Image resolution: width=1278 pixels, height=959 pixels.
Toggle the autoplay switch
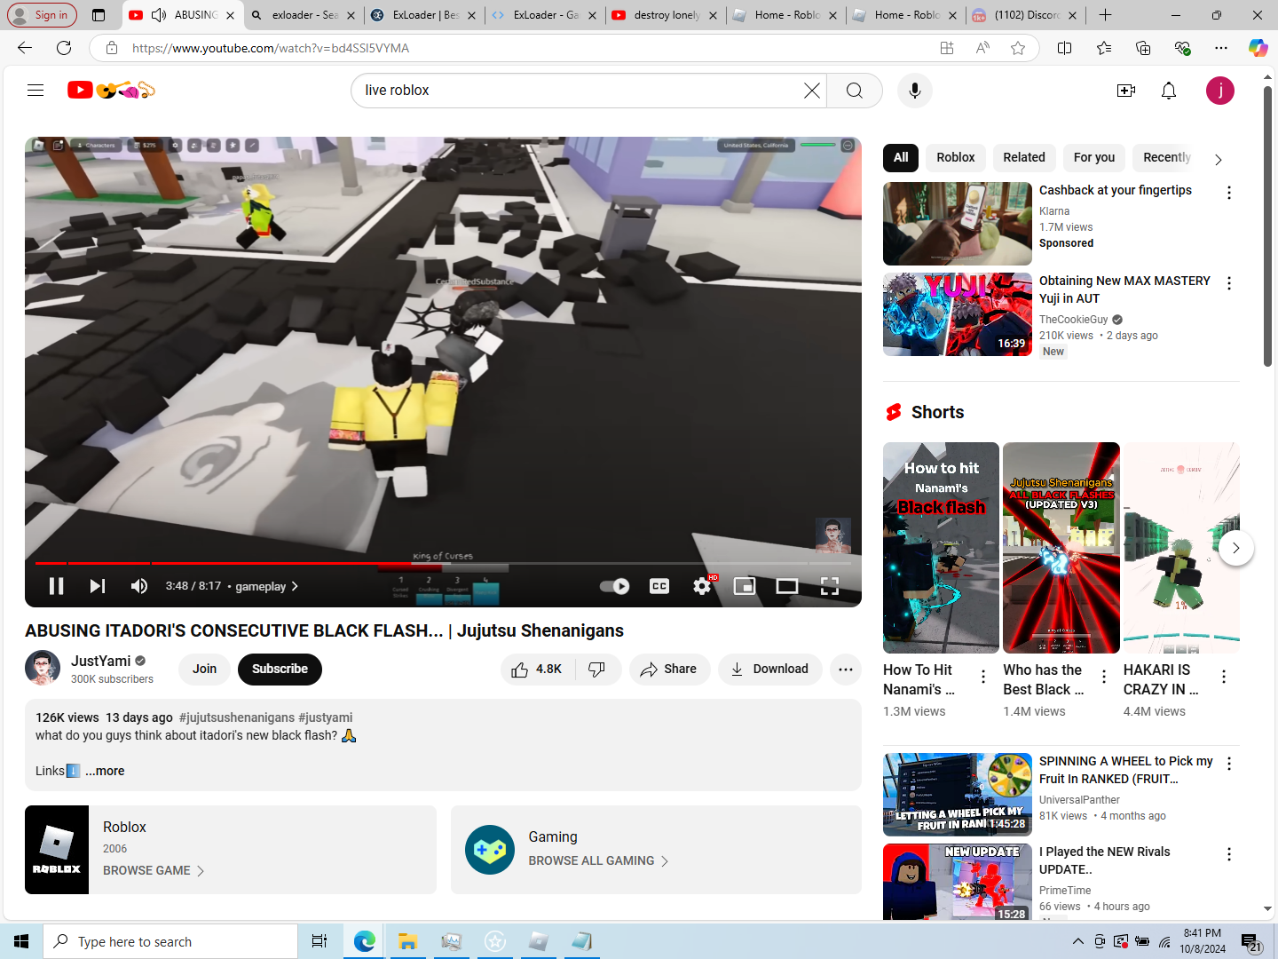pyautogui.click(x=614, y=586)
